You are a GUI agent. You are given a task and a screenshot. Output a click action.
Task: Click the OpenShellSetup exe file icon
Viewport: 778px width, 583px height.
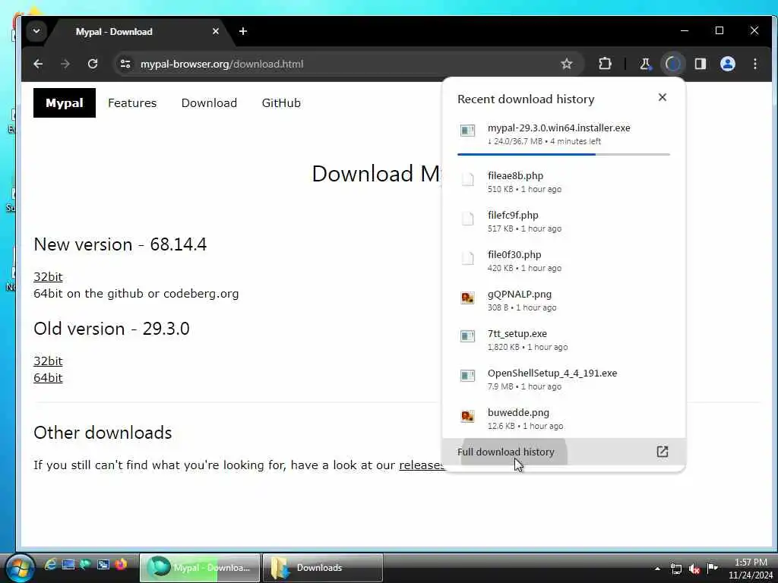coord(467,376)
